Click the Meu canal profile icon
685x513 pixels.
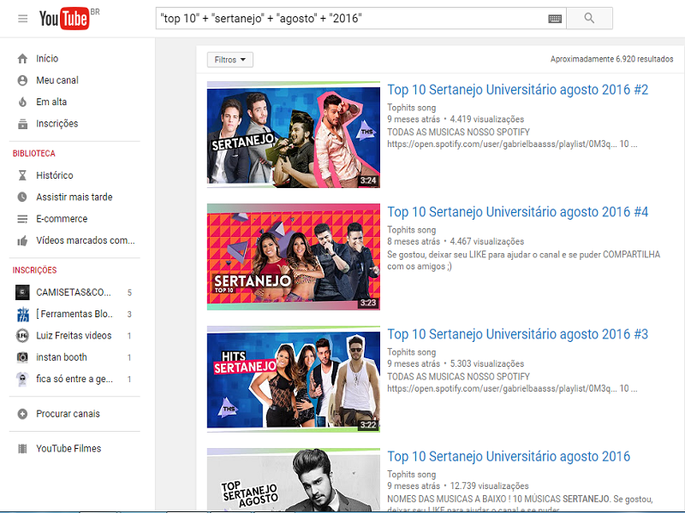pos(22,80)
